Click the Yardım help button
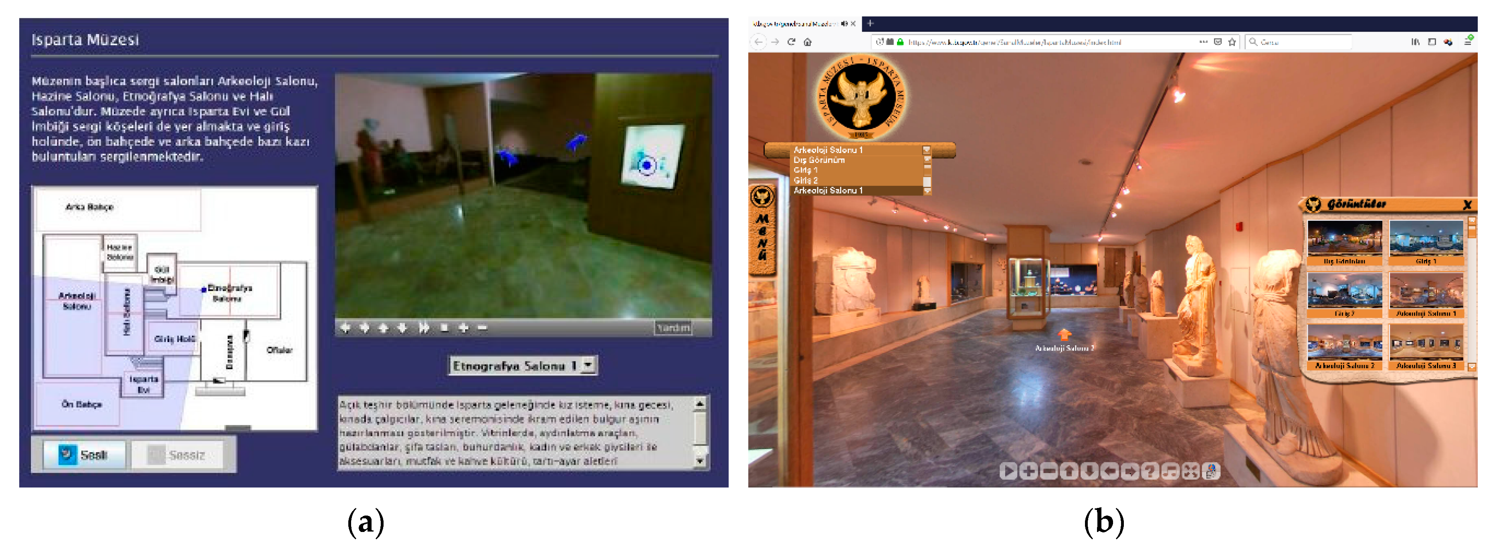 click(x=673, y=328)
